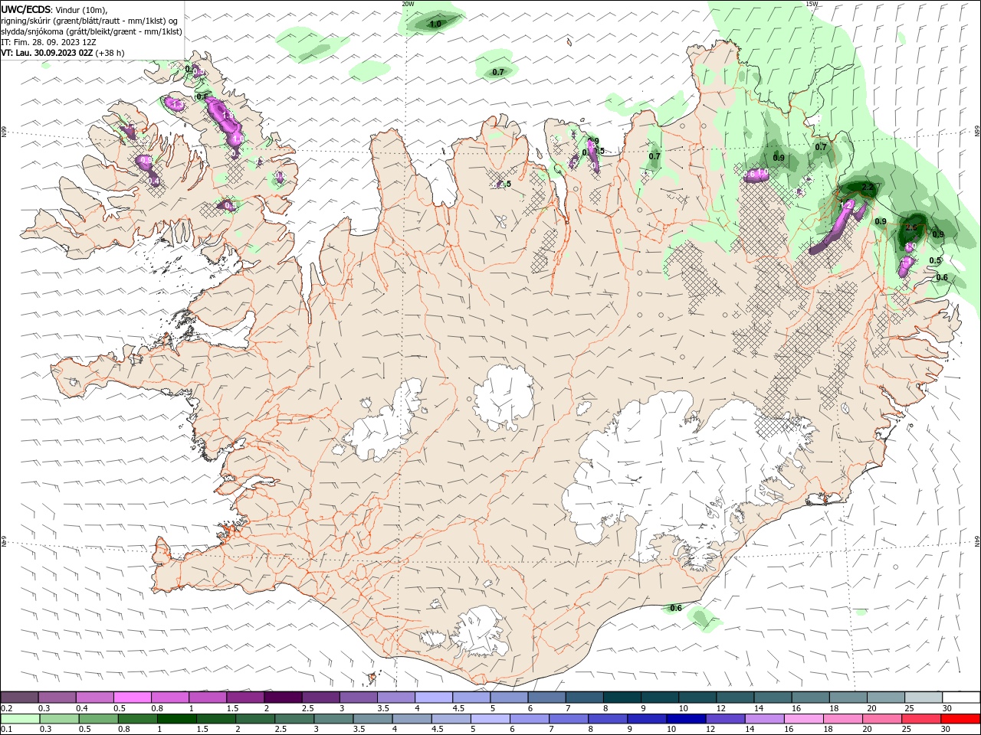Click the bright pink 0.5 snow legend swatch
The image size is (981, 735).
click(133, 697)
